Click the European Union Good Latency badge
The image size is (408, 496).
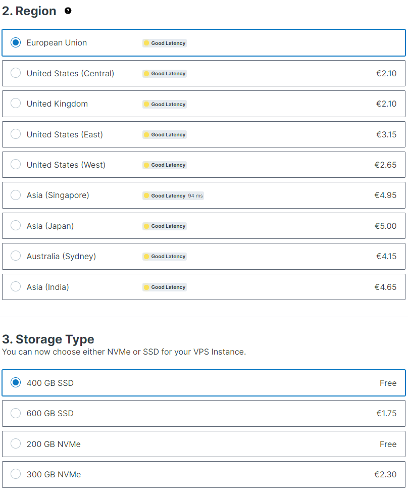(x=165, y=43)
